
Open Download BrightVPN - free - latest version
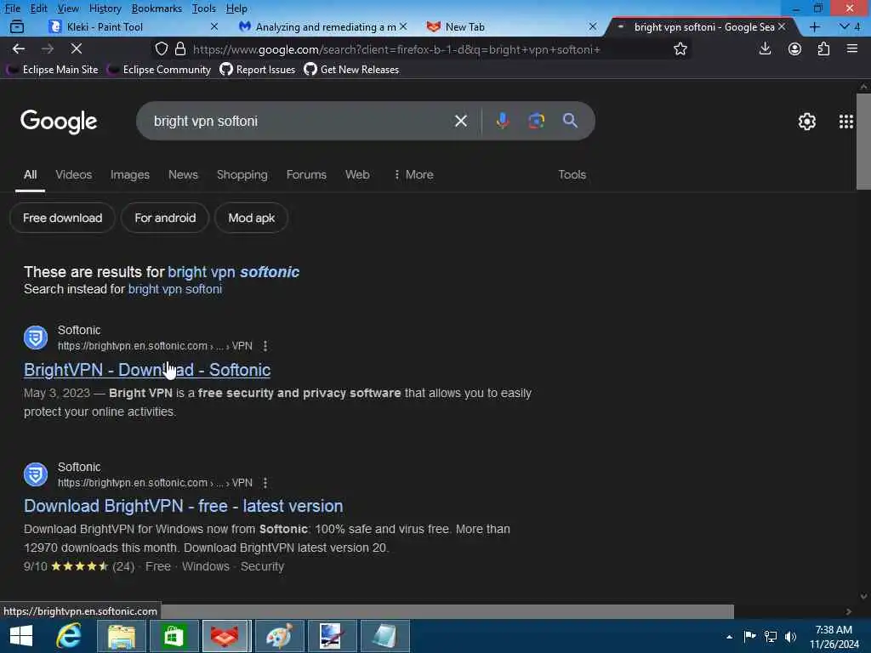(184, 506)
